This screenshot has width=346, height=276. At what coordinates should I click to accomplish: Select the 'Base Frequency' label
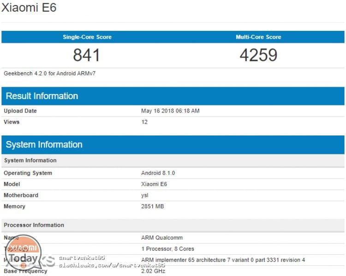tap(25, 271)
